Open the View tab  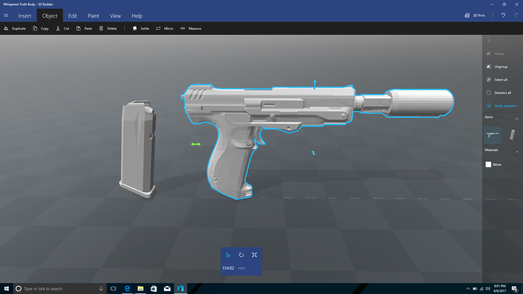pyautogui.click(x=115, y=16)
